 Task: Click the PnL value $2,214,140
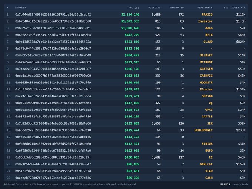(x=130, y=14)
